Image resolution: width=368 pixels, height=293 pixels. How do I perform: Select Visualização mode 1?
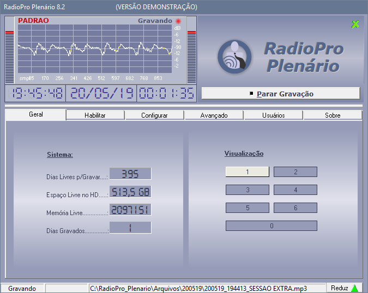pos(248,172)
